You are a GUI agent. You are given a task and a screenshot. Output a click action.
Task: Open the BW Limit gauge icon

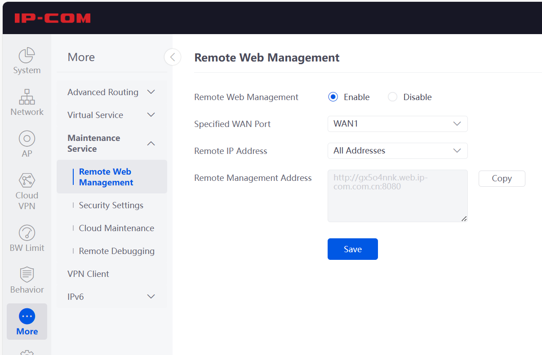tap(27, 233)
